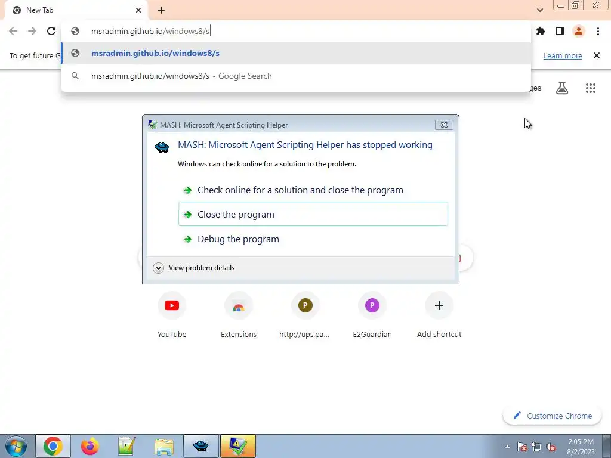Click the Learn more link

coord(563,55)
